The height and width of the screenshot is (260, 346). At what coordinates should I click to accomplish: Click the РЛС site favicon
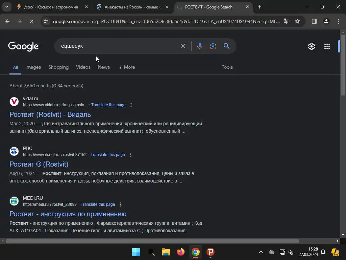point(14,151)
